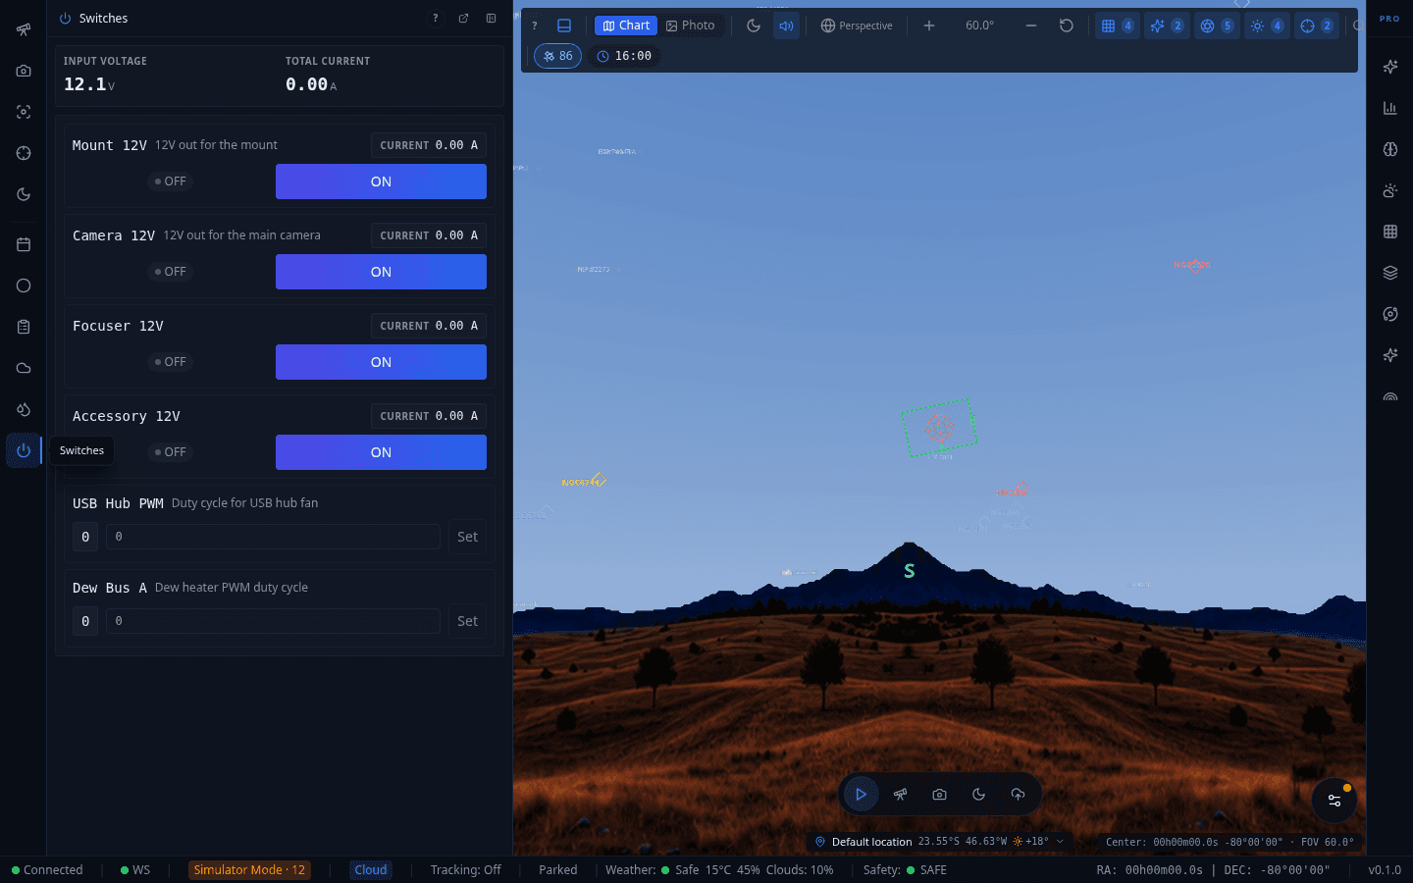Viewport: 1413px width, 883px height.
Task: Click the camera icon in floating toolbar
Action: coord(939,795)
